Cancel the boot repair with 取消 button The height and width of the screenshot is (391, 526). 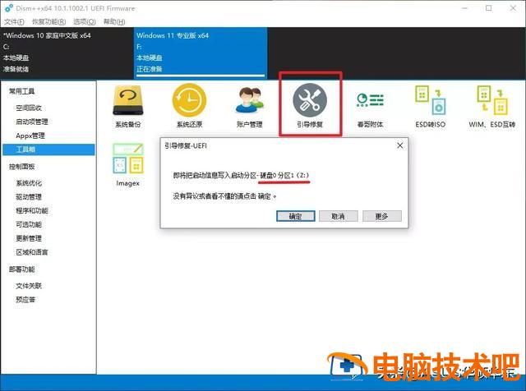tap(338, 216)
